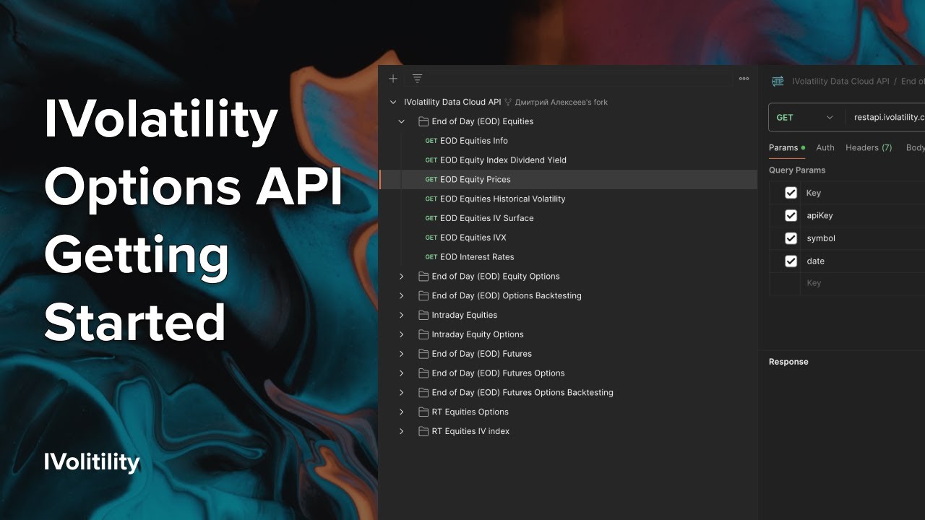Open the EOD Equities Historical Volatility request
The width and height of the screenshot is (925, 520).
(503, 199)
